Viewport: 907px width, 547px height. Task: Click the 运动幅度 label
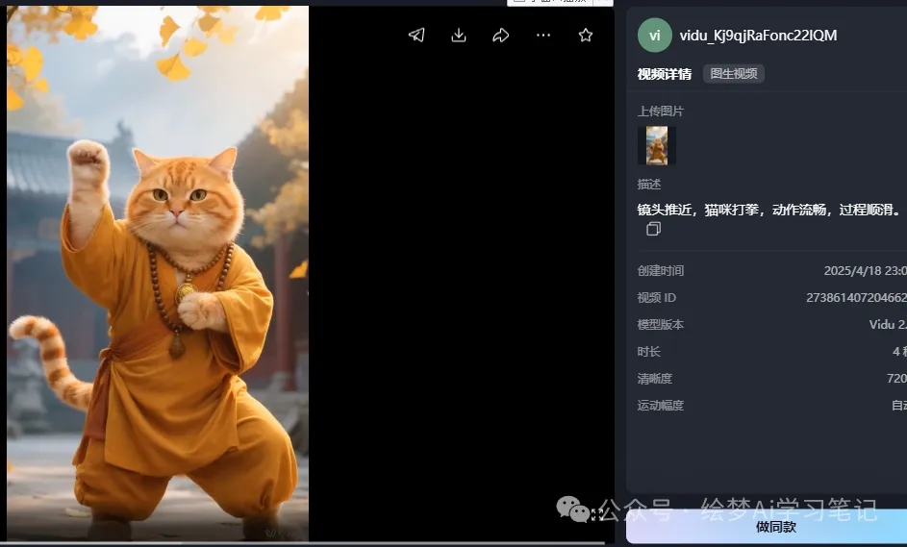(x=661, y=406)
